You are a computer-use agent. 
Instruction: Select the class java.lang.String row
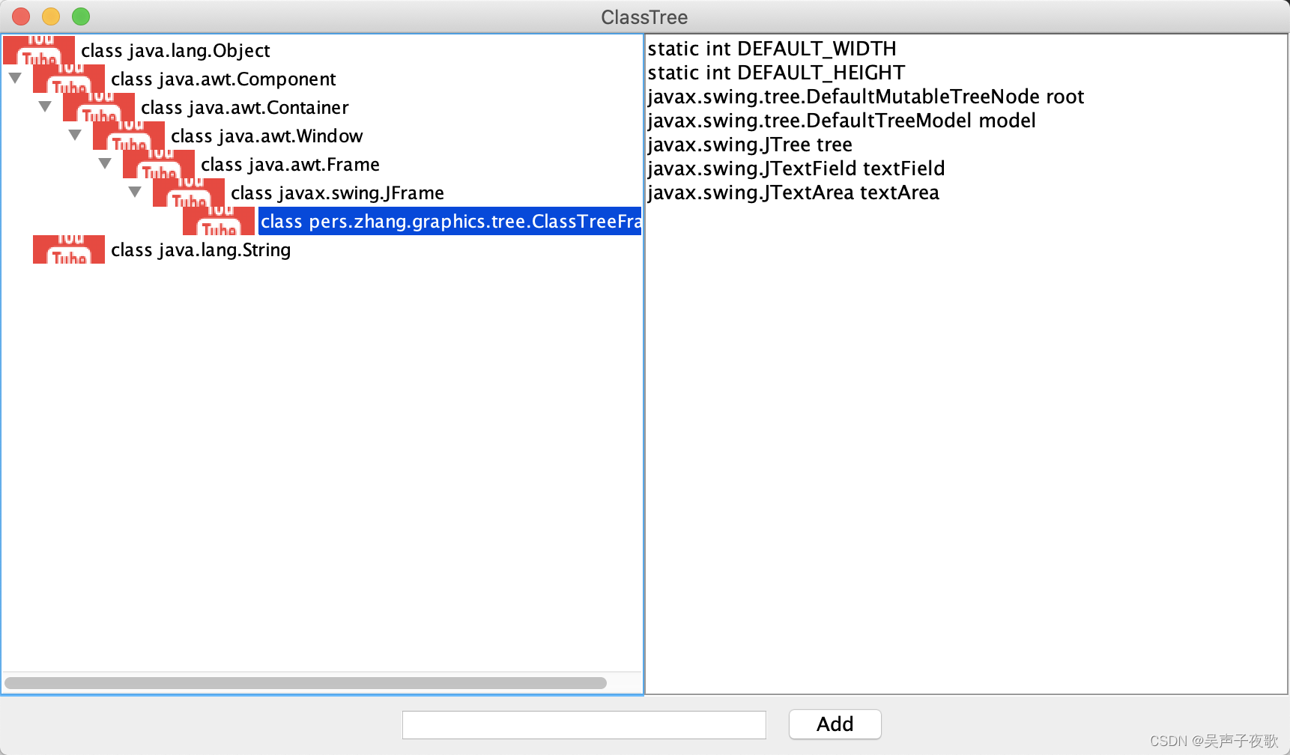point(201,249)
